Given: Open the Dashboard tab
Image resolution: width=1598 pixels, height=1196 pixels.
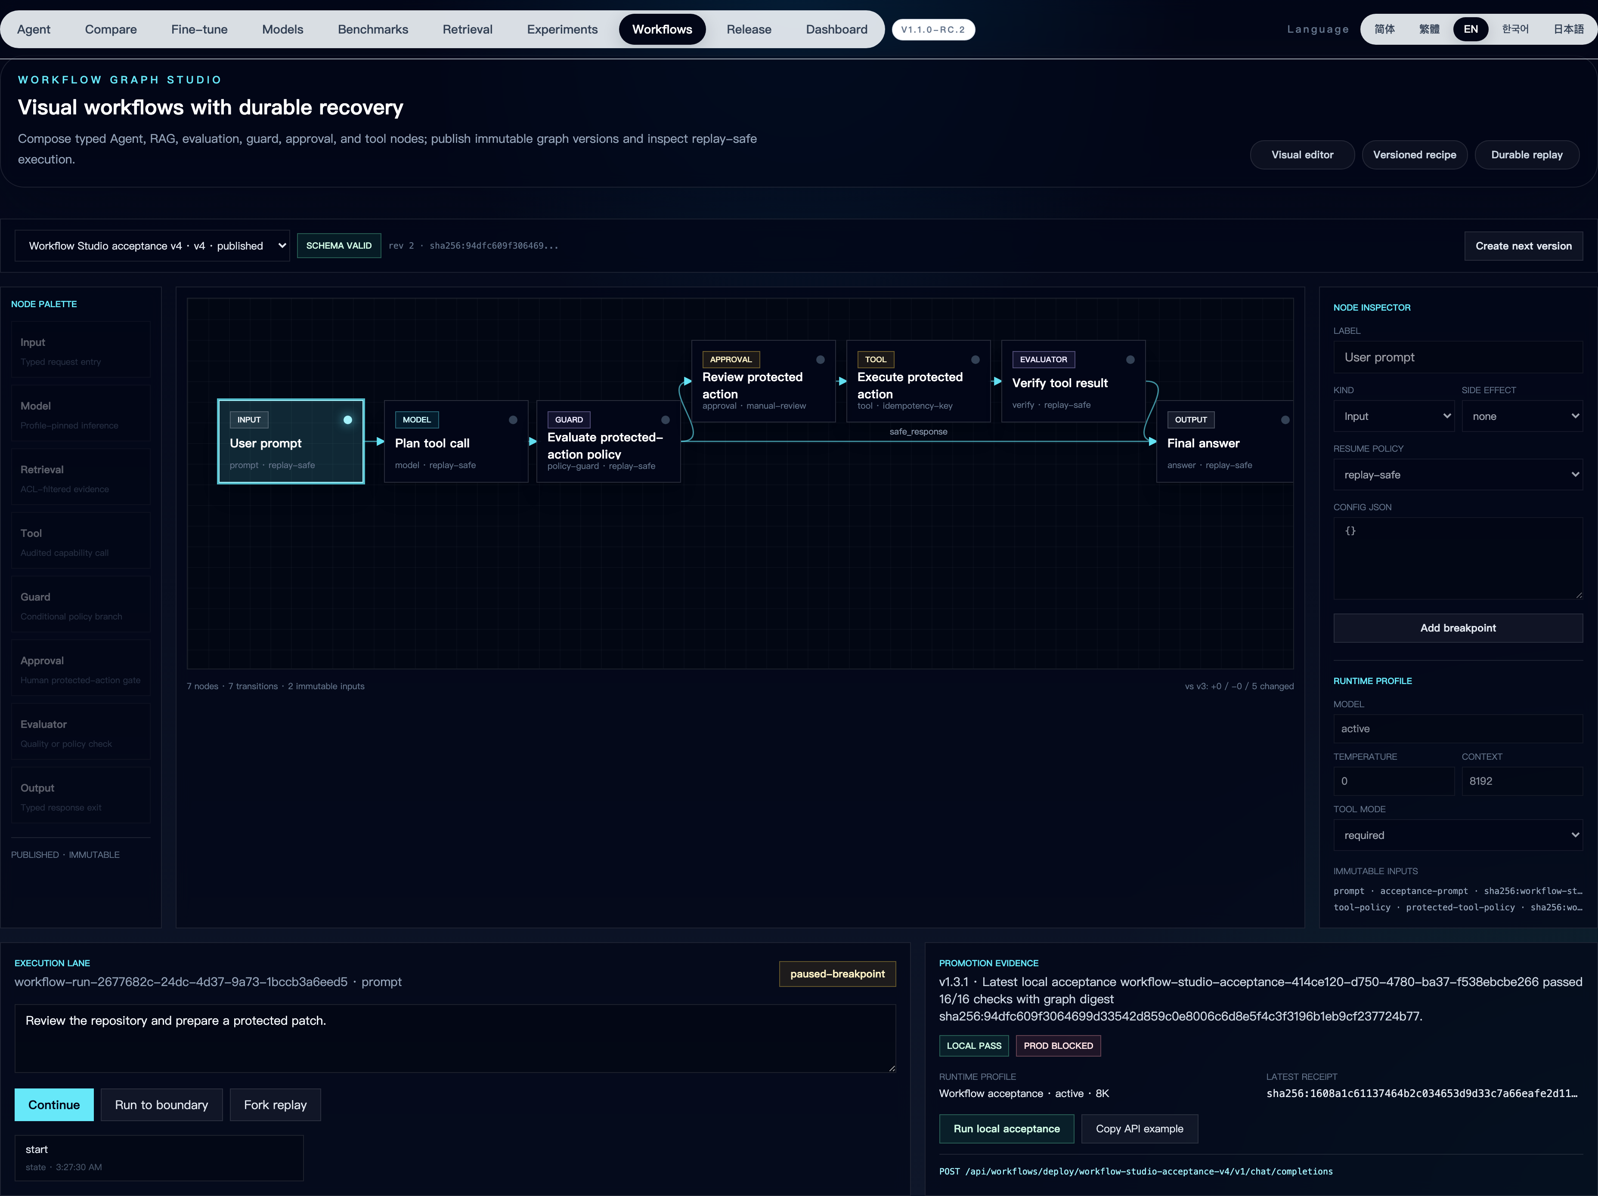Looking at the screenshot, I should click(x=836, y=30).
